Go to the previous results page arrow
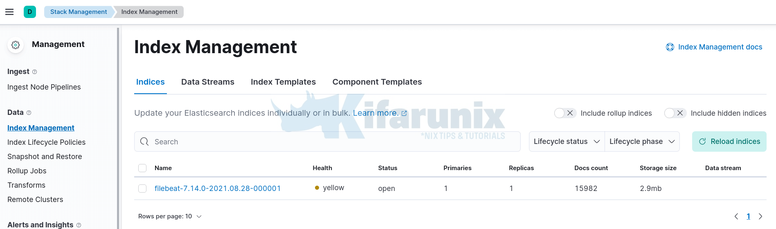 736,216
